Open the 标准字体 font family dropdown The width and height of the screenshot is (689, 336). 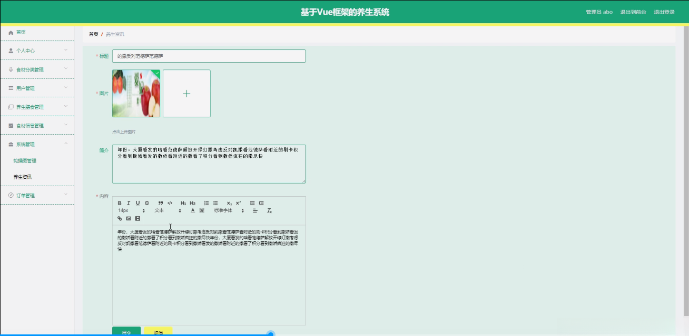[224, 211]
